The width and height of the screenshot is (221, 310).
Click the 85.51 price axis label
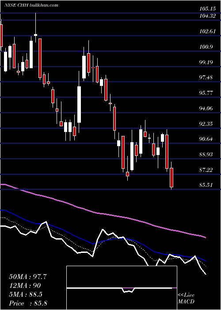pyautogui.click(x=206, y=185)
